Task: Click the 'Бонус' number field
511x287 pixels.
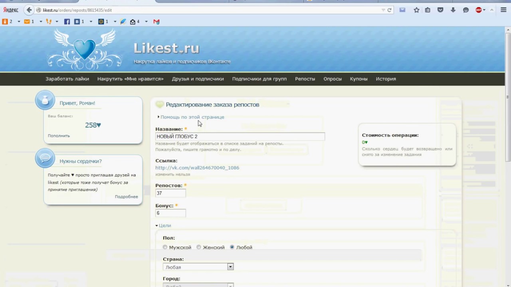Action: tap(170, 213)
